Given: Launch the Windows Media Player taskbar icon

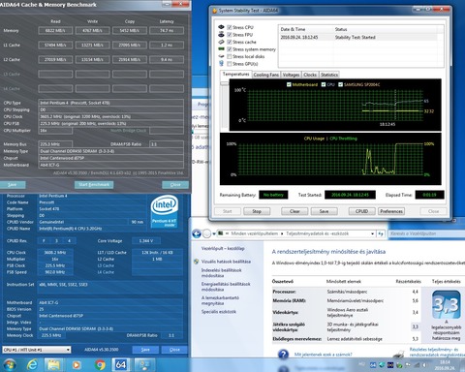Looking at the screenshot, I should (x=77, y=365).
